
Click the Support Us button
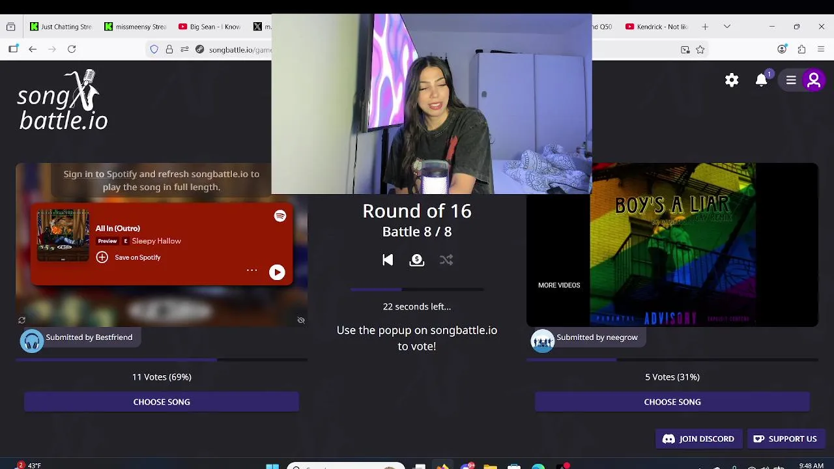pyautogui.click(x=786, y=439)
